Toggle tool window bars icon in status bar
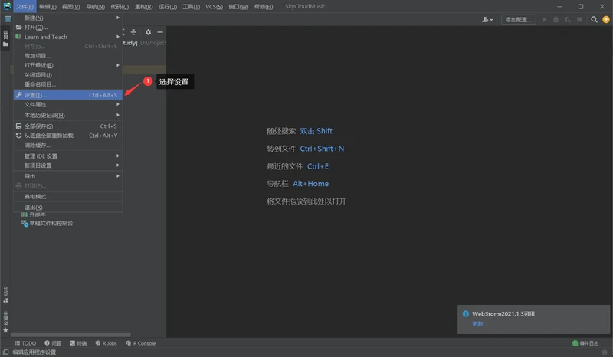613x357 pixels. point(5,352)
